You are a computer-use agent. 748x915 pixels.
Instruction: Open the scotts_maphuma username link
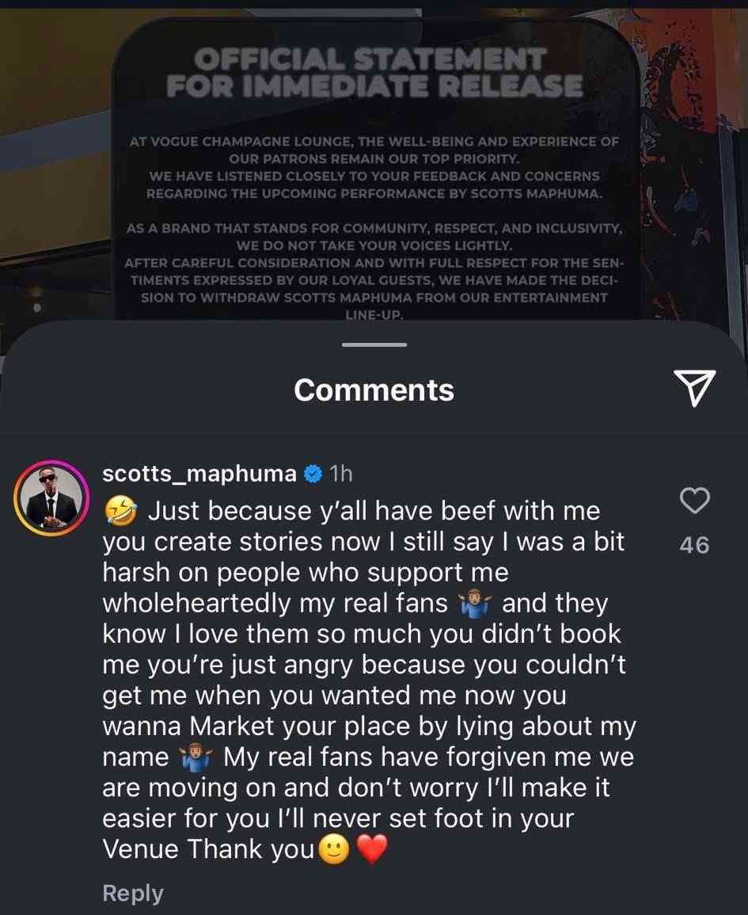coord(199,473)
